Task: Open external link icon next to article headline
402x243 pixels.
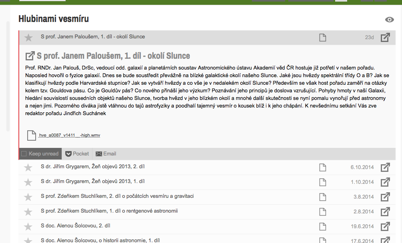Action: coord(30,56)
